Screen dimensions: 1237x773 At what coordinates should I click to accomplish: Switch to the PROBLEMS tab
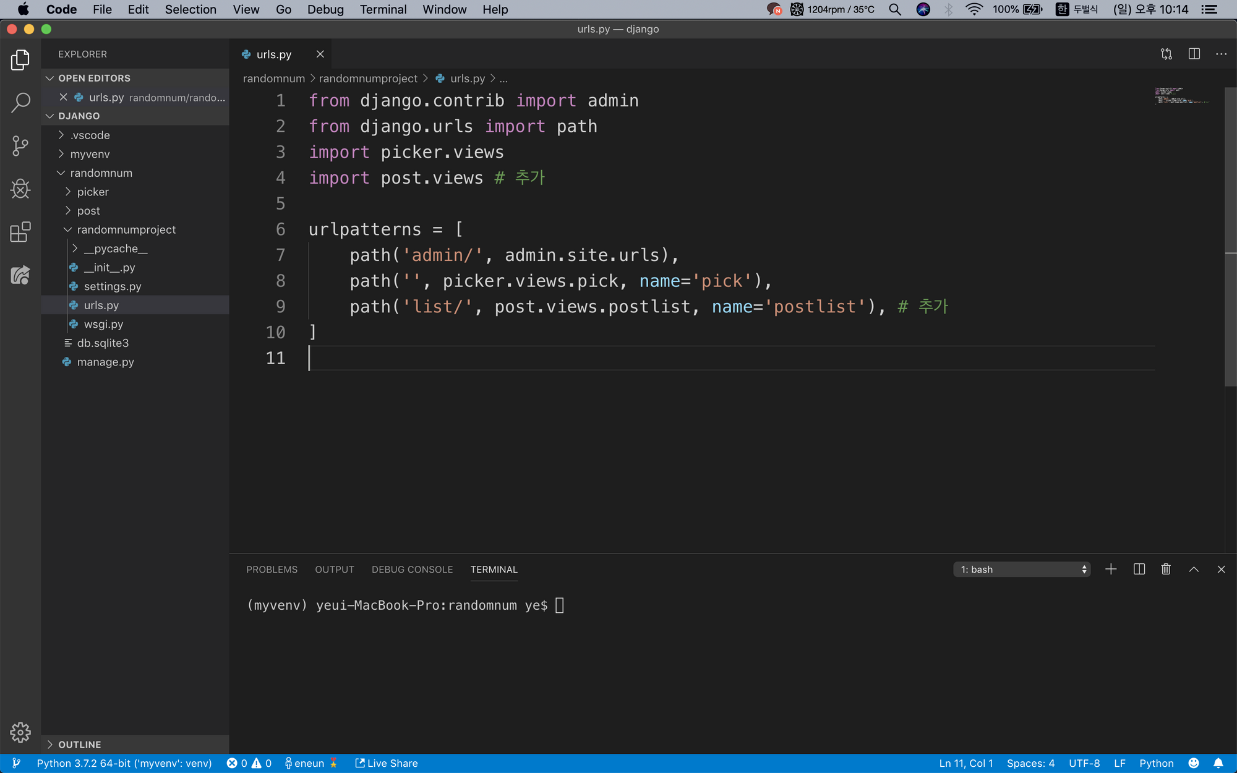(x=272, y=570)
